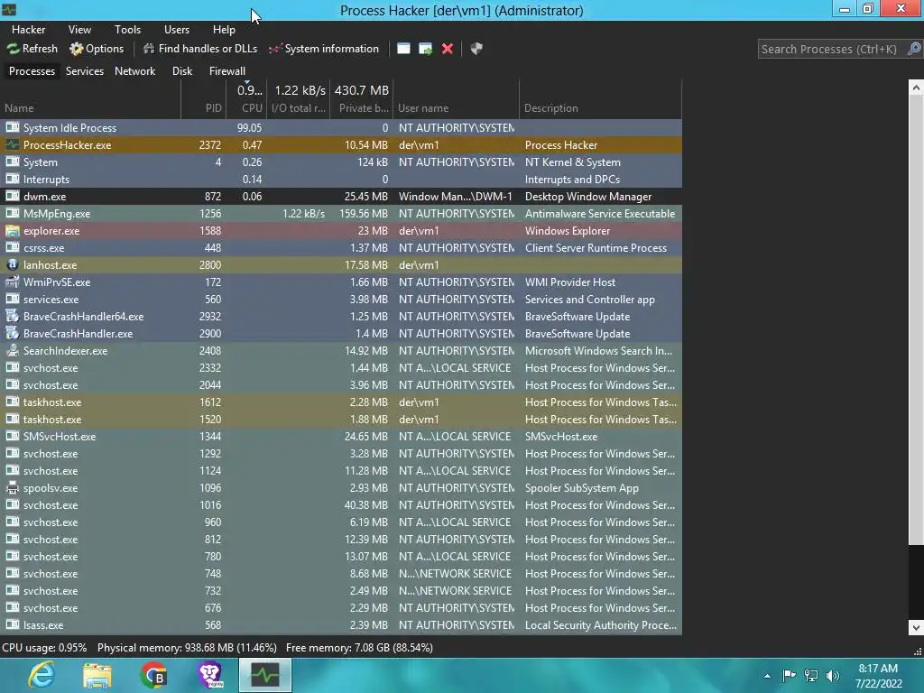This screenshot has width=924, height=693.
Task: Select the System Idle Process row
Action: 340,128
